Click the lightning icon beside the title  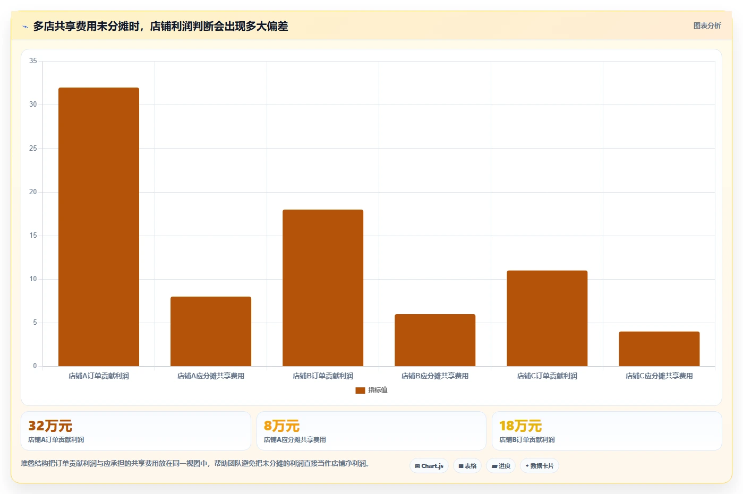pyautogui.click(x=25, y=27)
